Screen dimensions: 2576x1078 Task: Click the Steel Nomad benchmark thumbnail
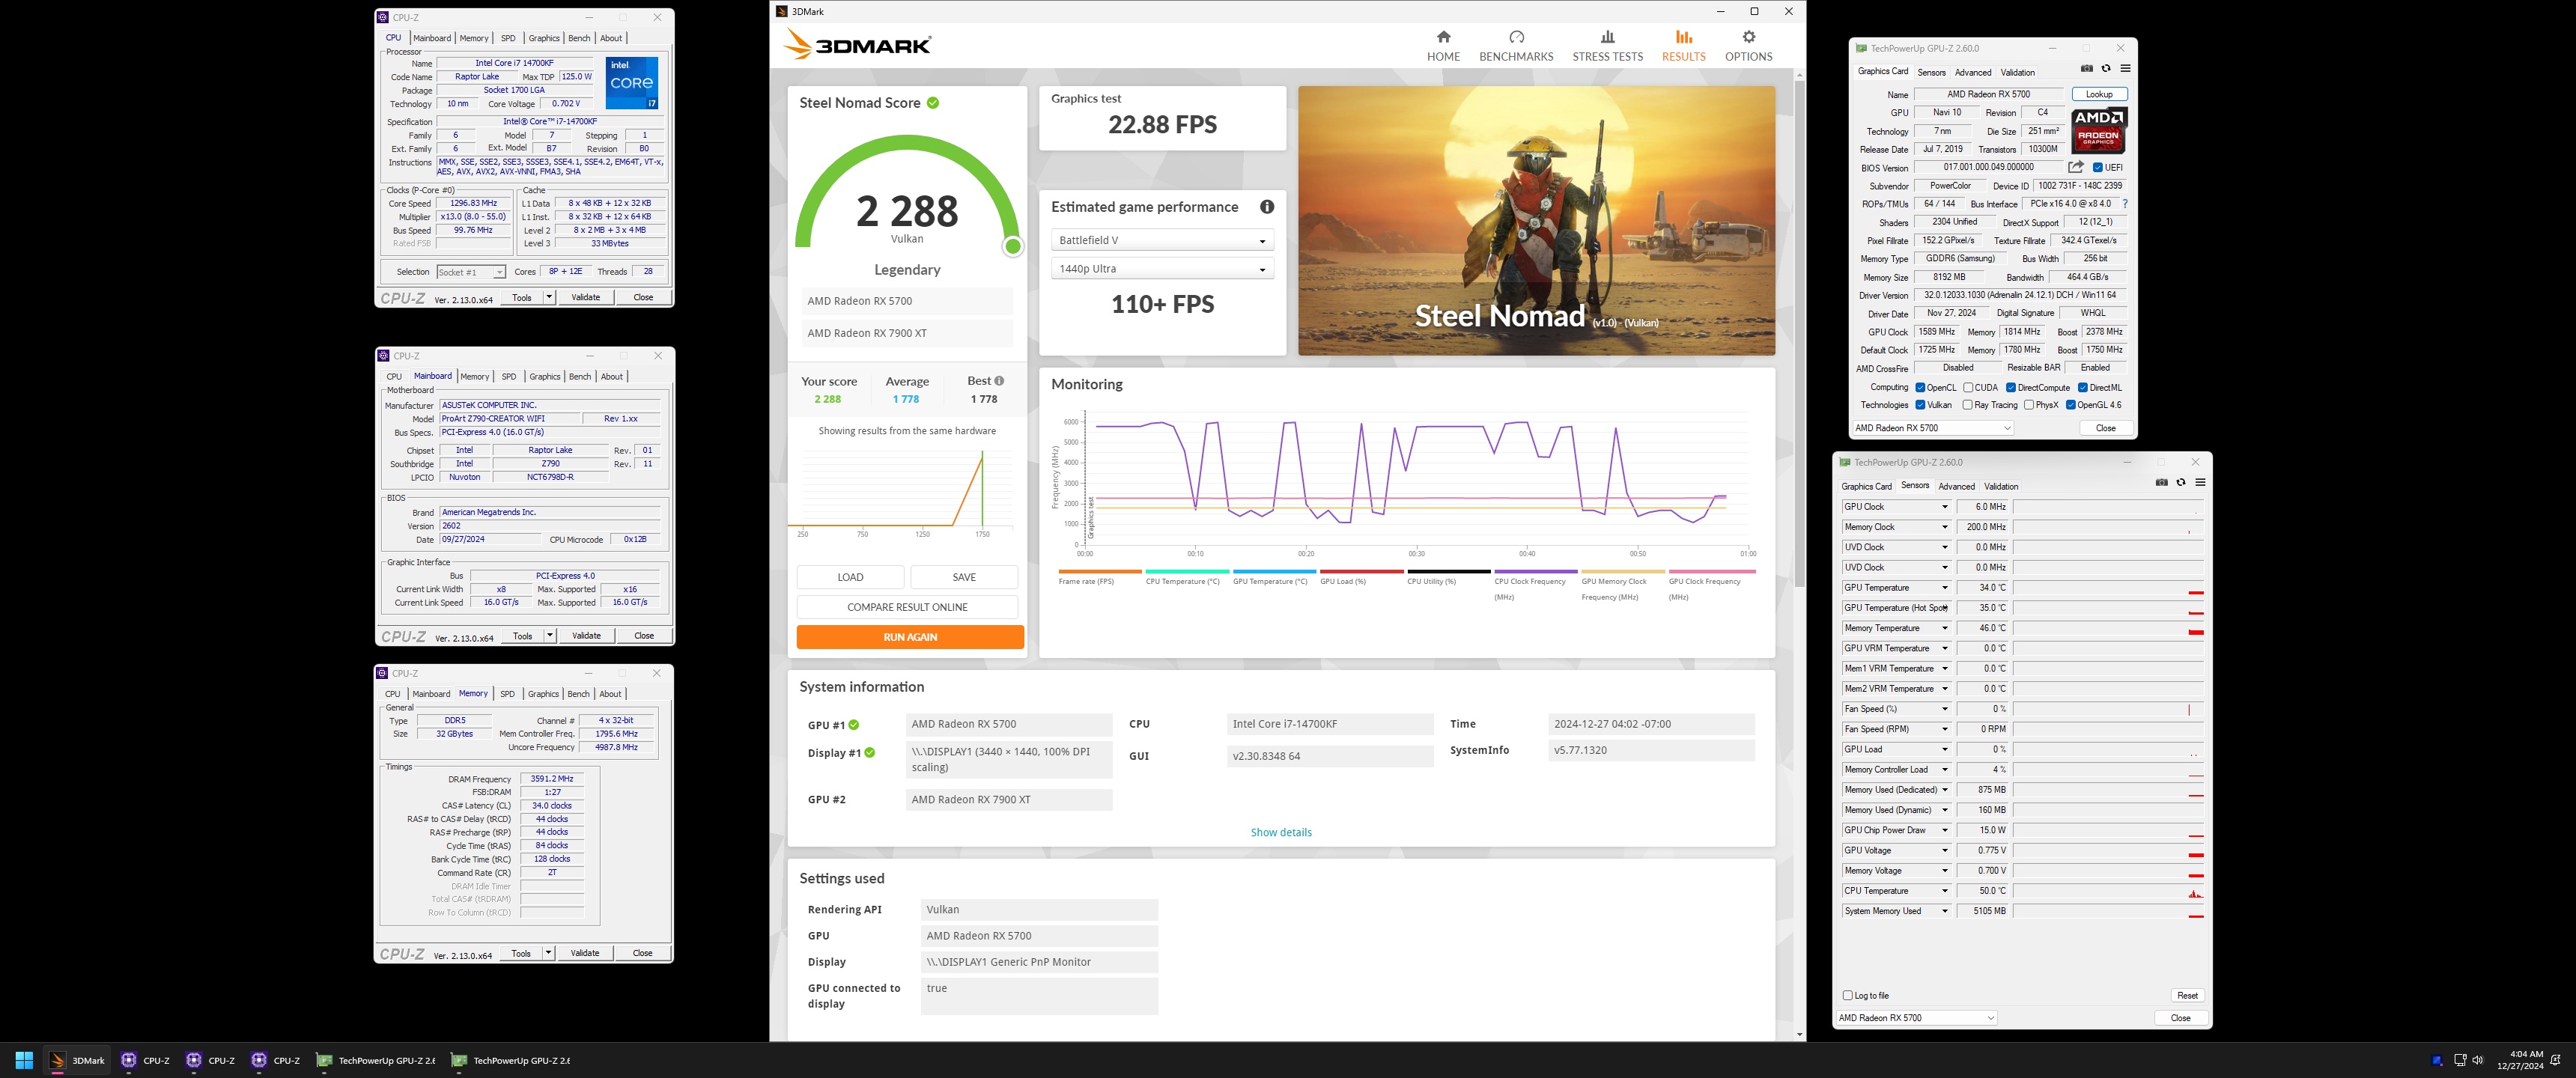coord(1536,220)
